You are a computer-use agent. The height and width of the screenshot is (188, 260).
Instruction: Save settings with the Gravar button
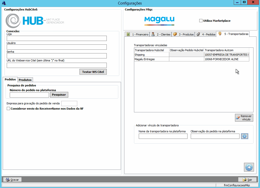click(x=12, y=180)
